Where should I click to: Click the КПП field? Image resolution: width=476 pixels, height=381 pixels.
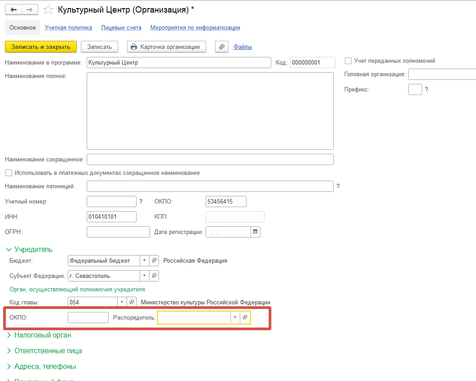[x=235, y=216]
